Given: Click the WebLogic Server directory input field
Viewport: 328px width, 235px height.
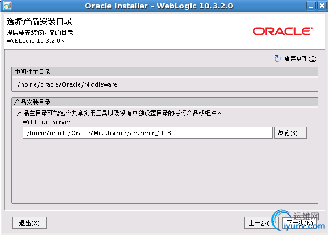Looking at the screenshot, I should [x=147, y=133].
